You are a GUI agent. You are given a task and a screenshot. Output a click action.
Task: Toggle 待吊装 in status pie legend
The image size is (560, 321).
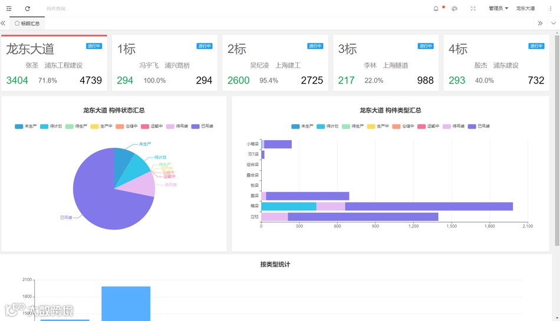pyautogui.click(x=177, y=126)
